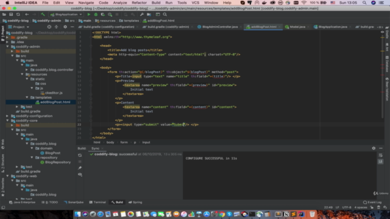The width and height of the screenshot is (390, 219).
Task: Click the Search Everywhere magnifier in the toolbar
Action: (x=165, y=15)
